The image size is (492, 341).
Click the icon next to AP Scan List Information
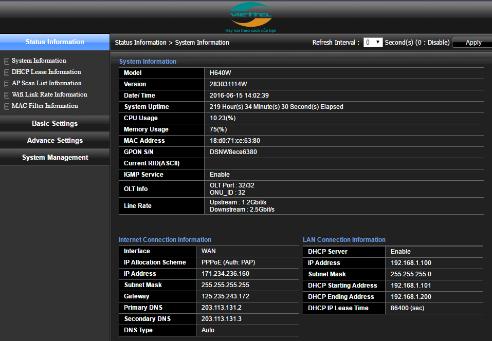[7, 84]
